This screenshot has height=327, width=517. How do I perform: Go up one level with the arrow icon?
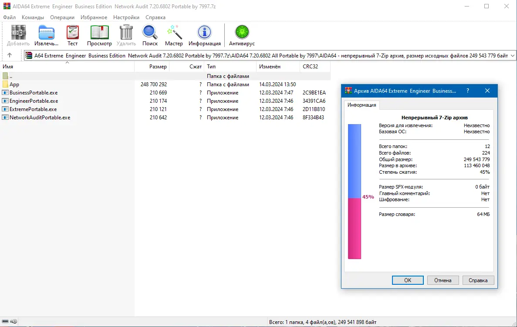point(10,55)
